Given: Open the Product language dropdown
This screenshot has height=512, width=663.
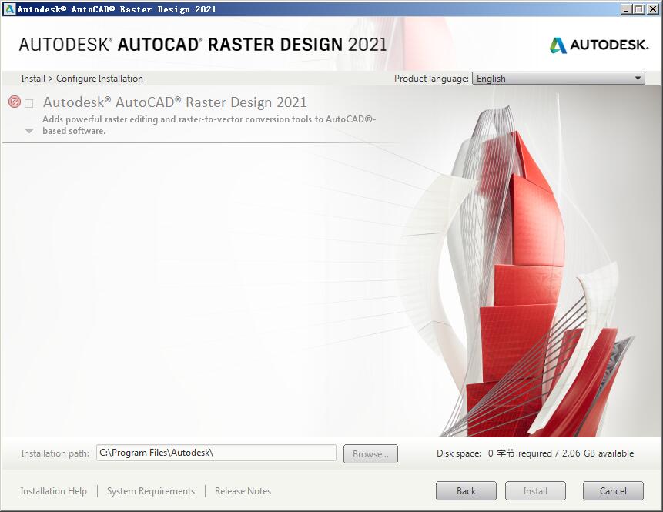Looking at the screenshot, I should click(558, 79).
